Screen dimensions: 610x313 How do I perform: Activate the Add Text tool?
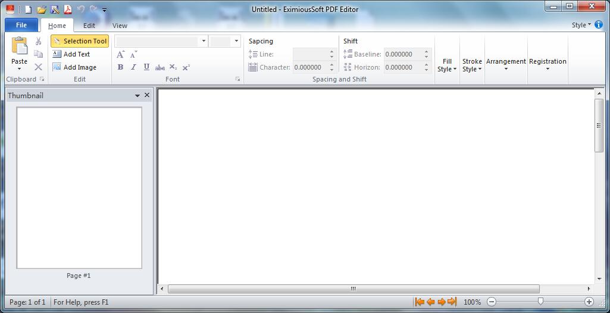71,54
